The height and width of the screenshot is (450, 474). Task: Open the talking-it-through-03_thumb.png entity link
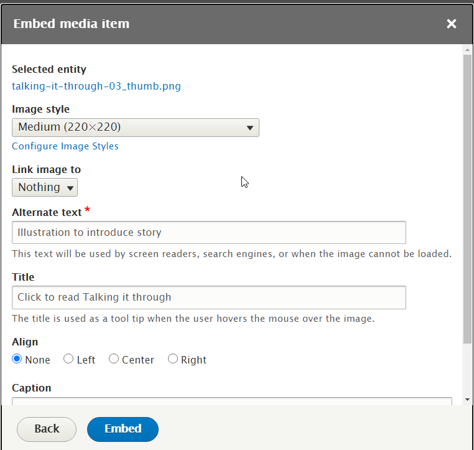(96, 86)
